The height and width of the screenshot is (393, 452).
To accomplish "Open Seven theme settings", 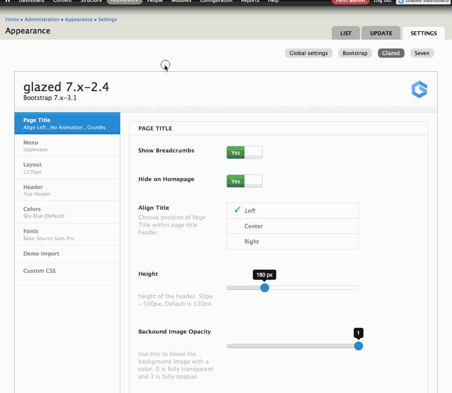I will [x=422, y=53].
